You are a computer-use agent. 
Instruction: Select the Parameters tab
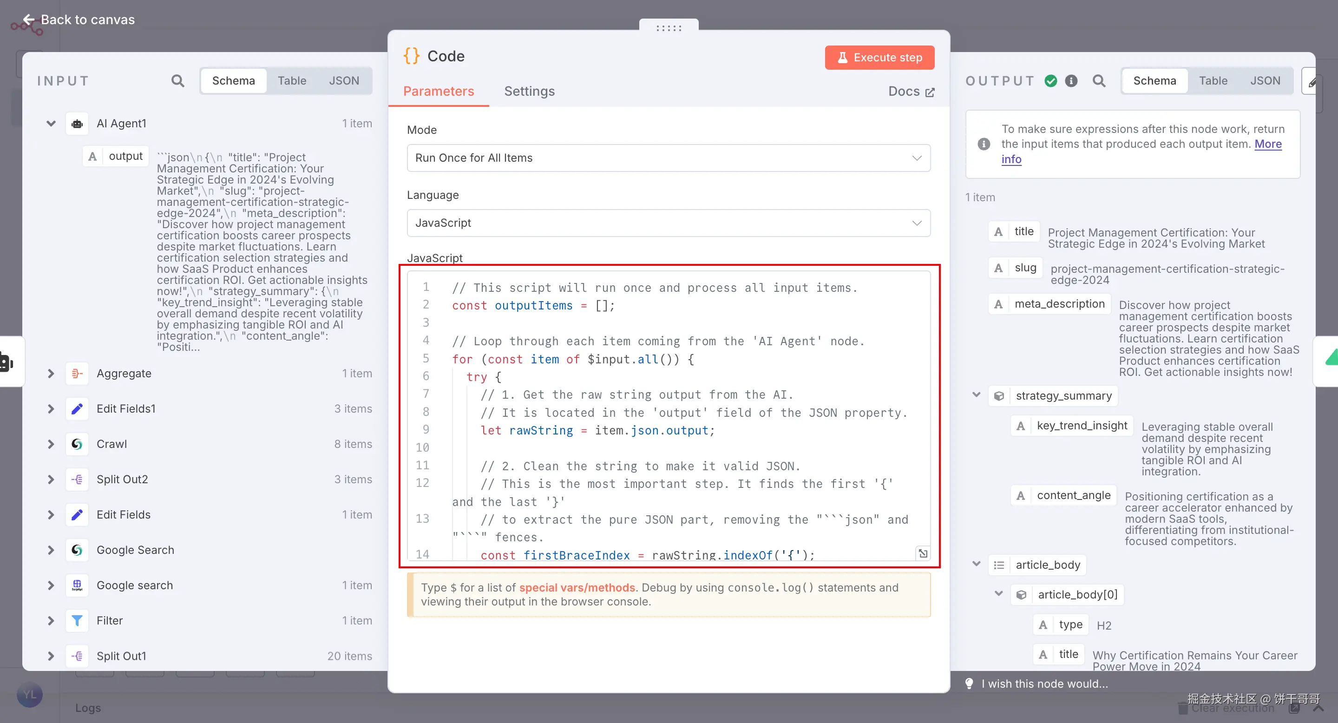[439, 91]
